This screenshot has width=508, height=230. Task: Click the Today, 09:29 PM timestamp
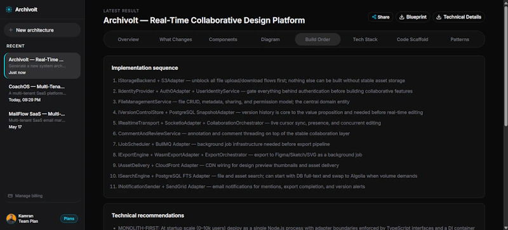point(25,100)
